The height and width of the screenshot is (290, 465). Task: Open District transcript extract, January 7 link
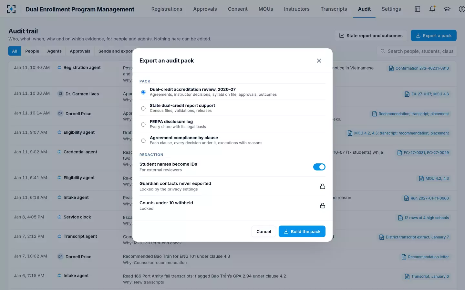pos(414,237)
